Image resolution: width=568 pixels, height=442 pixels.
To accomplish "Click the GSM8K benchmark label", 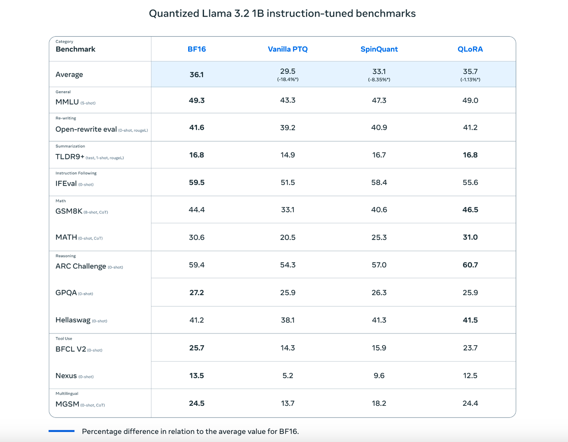I will [69, 211].
